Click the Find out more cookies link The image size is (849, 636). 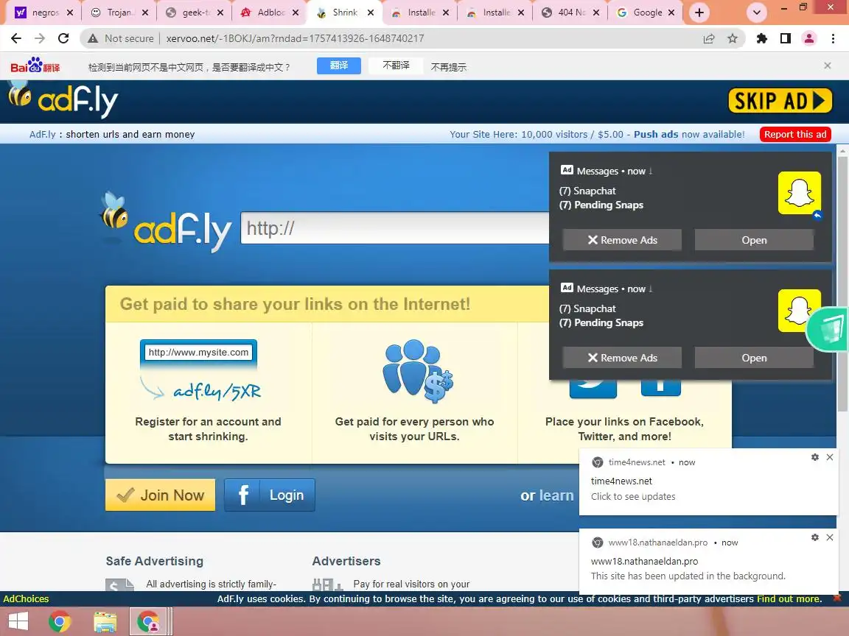point(789,598)
